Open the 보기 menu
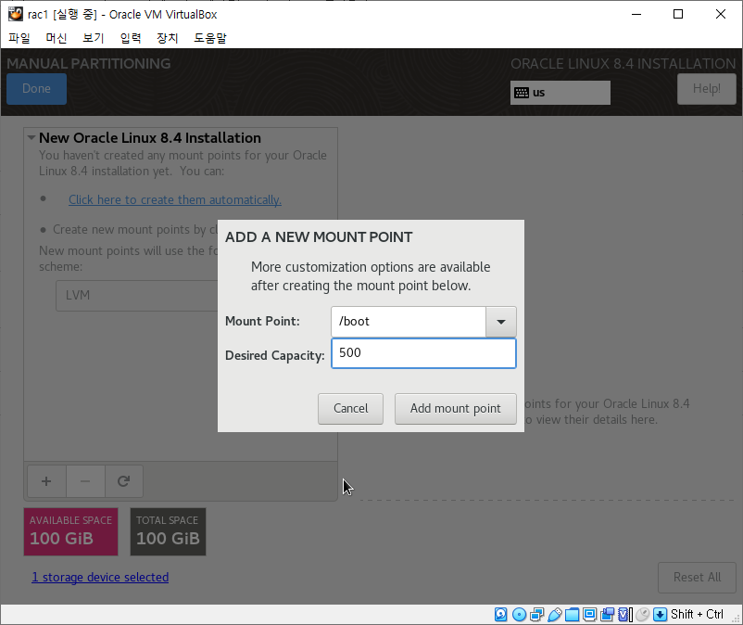This screenshot has height=625, width=743. click(x=94, y=38)
